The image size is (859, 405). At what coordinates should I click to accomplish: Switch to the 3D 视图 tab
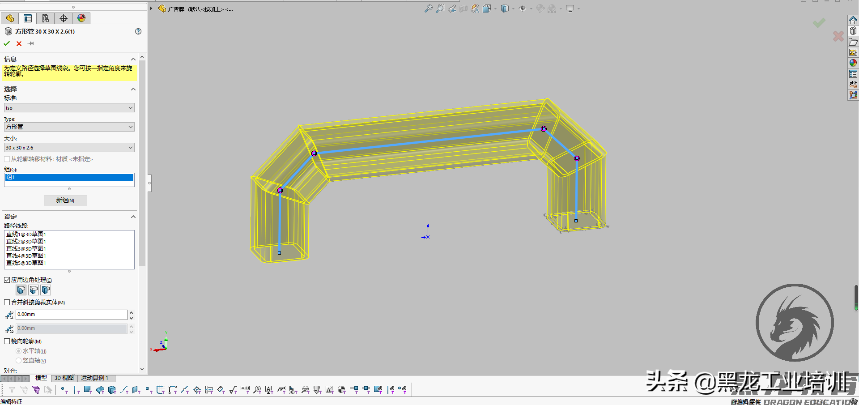coord(64,378)
